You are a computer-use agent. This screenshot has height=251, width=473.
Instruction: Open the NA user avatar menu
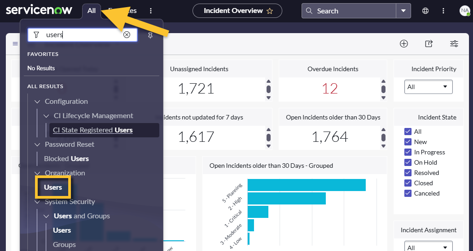[464, 11]
